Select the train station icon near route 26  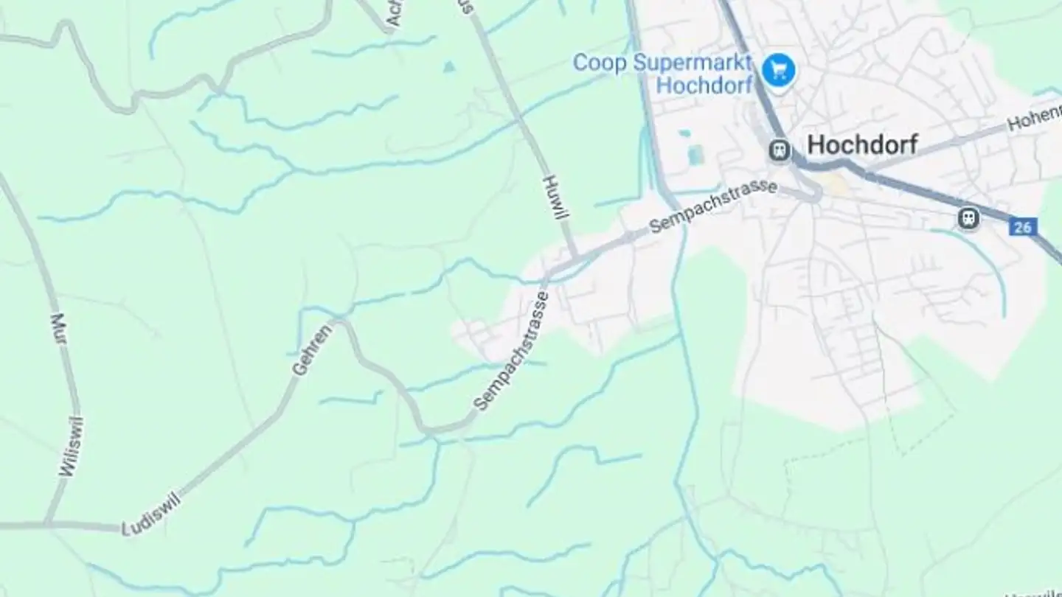(968, 218)
